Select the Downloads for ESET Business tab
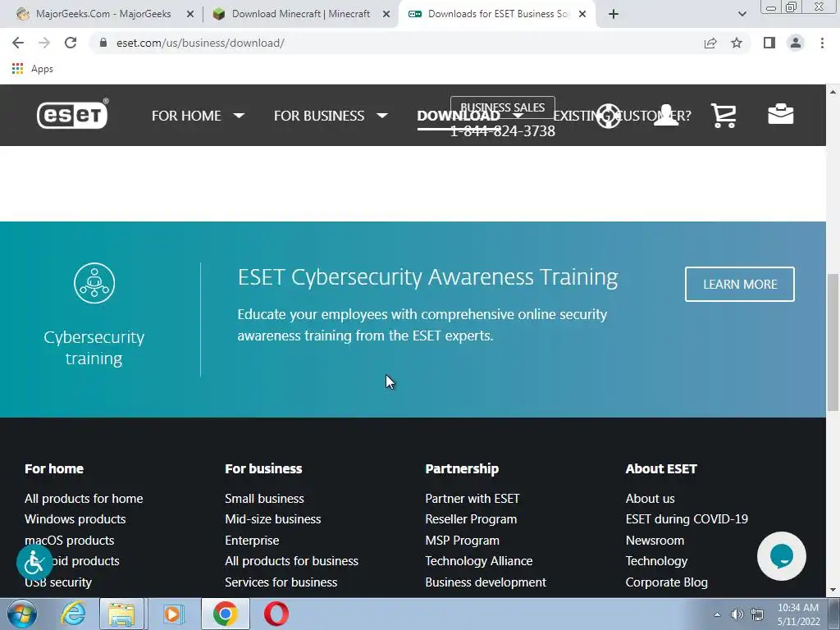840x630 pixels. [x=496, y=15]
